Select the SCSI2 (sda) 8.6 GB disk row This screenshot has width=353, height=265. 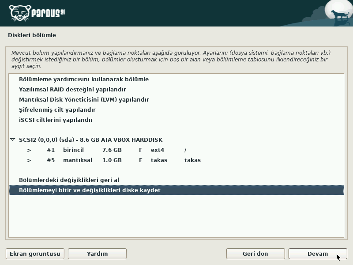click(176, 140)
